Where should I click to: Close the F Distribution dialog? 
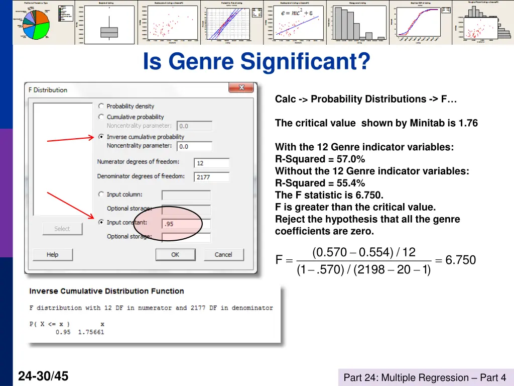point(241,87)
